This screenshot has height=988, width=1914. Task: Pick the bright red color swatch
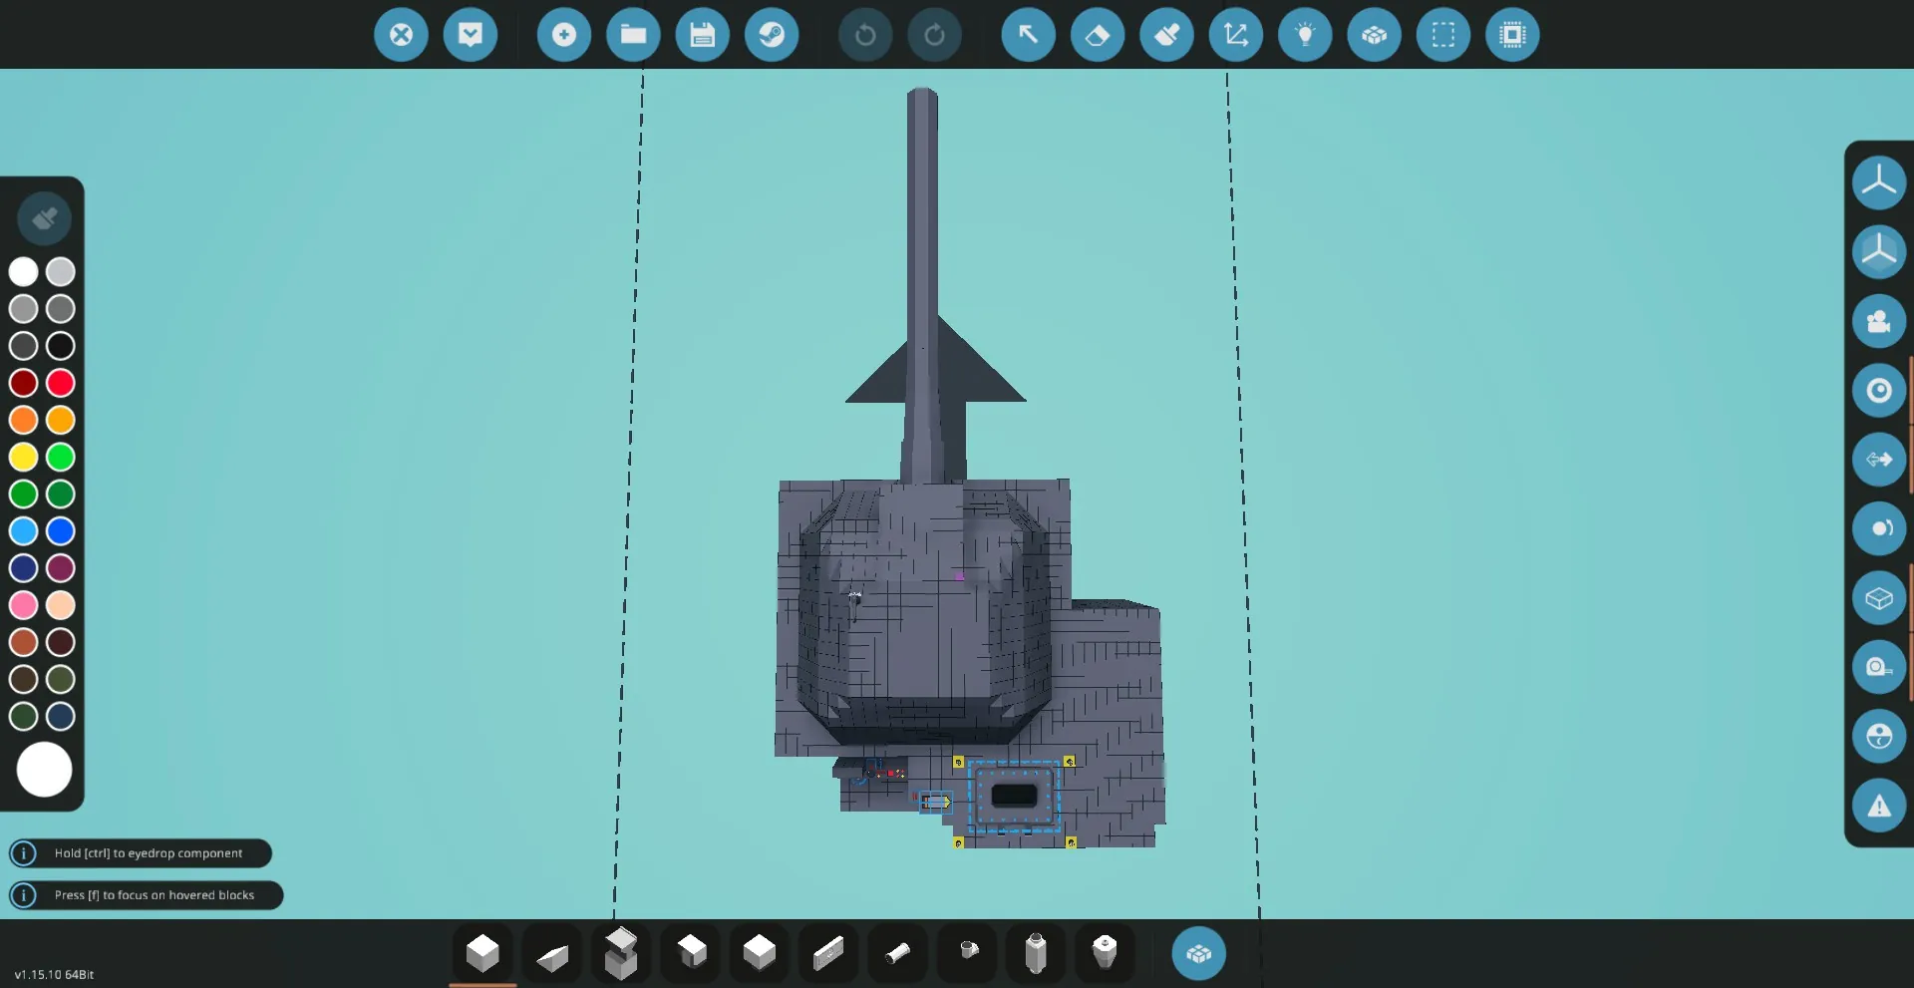coord(61,383)
